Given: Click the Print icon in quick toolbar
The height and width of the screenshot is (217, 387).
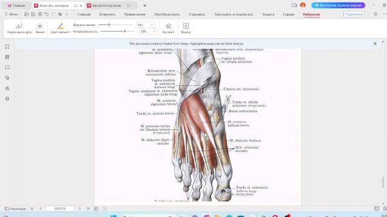Looking at the screenshot, I should tap(40, 14).
